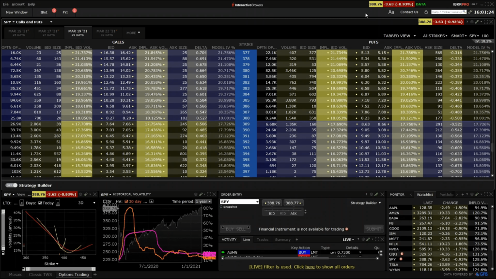496x279 pixels.
Task: Select the MAR 17 '21 expiration tab
Action: tap(48, 33)
